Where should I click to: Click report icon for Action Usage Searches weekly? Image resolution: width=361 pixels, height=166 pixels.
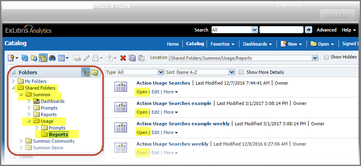click(x=121, y=147)
